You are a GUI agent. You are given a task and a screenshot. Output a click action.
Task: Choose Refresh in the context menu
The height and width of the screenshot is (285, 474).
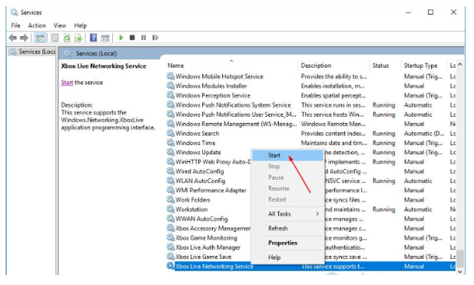pos(287,228)
